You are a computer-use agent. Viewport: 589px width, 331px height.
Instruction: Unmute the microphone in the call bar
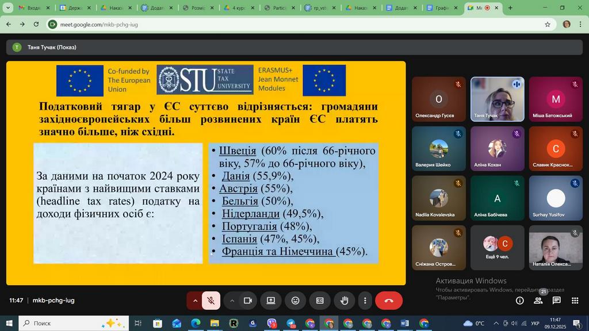(x=211, y=301)
